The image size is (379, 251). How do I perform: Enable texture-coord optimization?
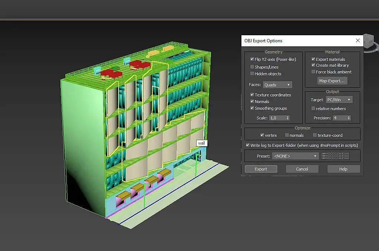(315, 135)
